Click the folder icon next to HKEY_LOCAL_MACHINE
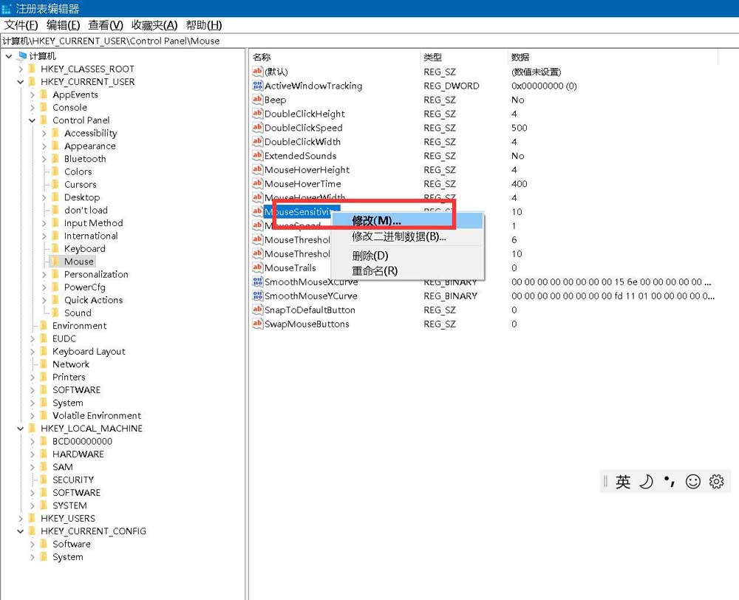Viewport: 739px width, 600px height. click(33, 429)
